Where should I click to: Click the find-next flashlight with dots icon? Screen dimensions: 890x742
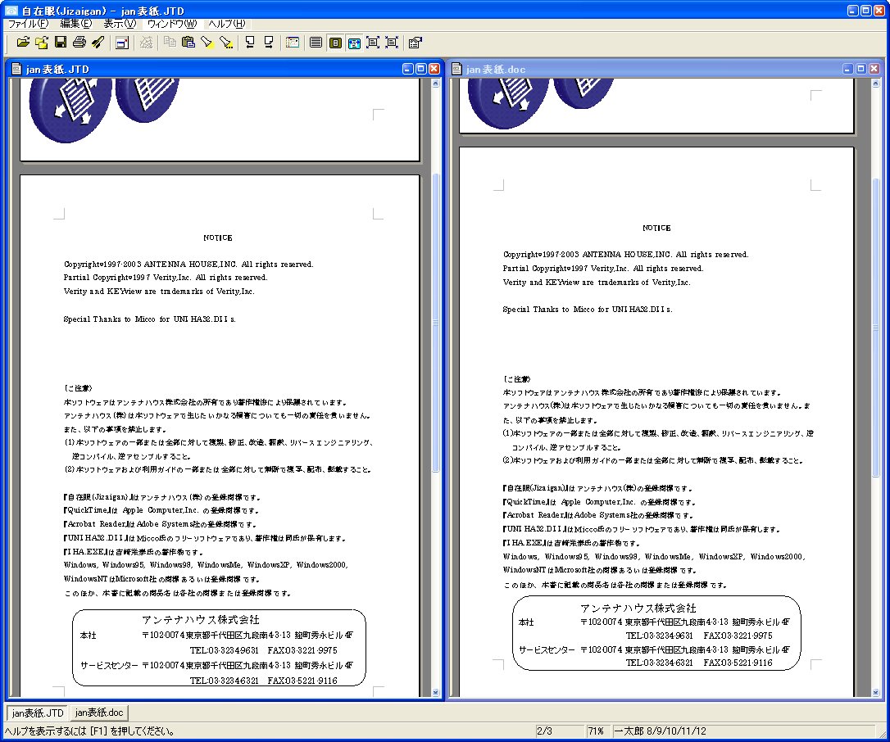tap(226, 43)
